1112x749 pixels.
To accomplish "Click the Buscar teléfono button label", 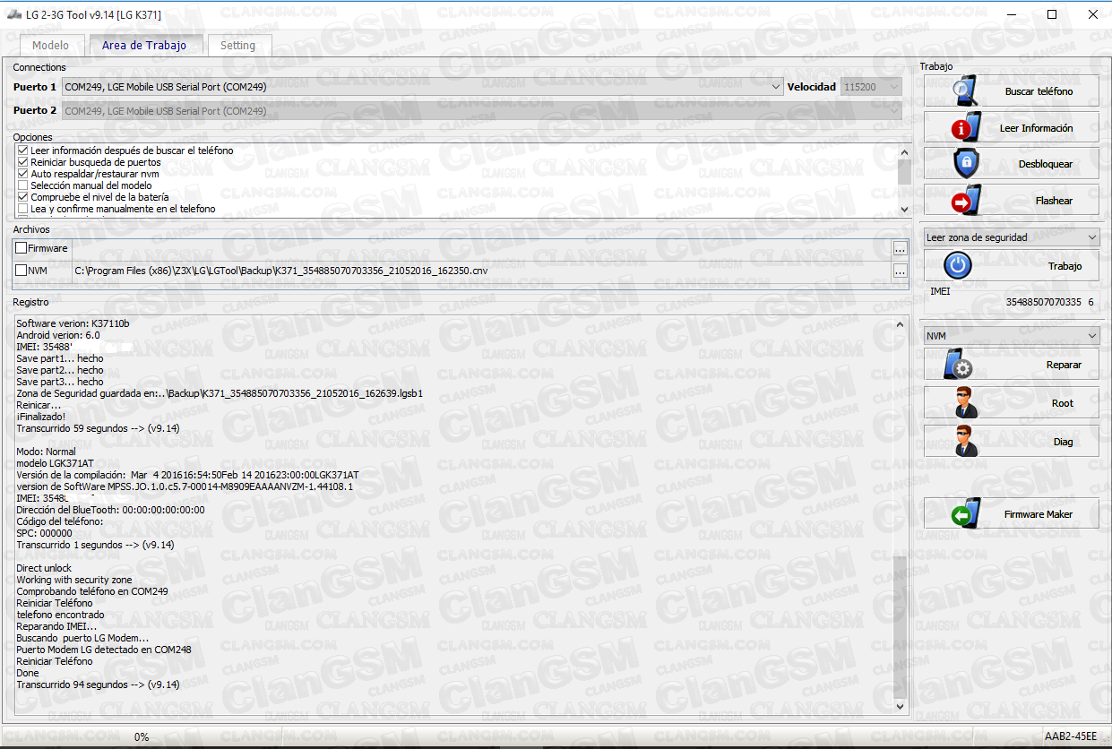I will (1039, 91).
